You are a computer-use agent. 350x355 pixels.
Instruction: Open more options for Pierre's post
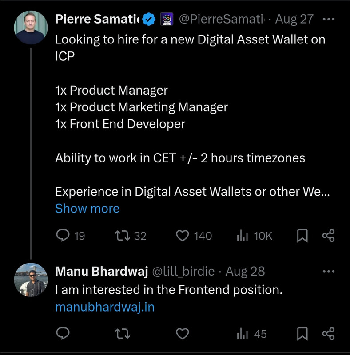click(x=328, y=20)
